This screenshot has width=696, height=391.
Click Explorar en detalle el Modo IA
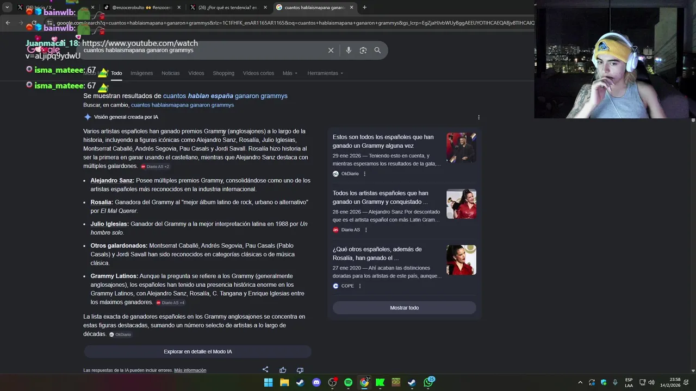click(x=197, y=351)
